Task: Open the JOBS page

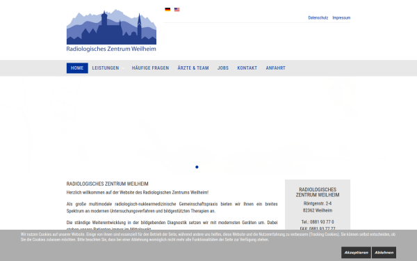Action: pos(223,68)
